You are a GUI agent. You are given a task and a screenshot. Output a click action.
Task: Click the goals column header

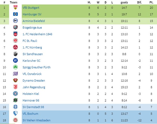124,2
